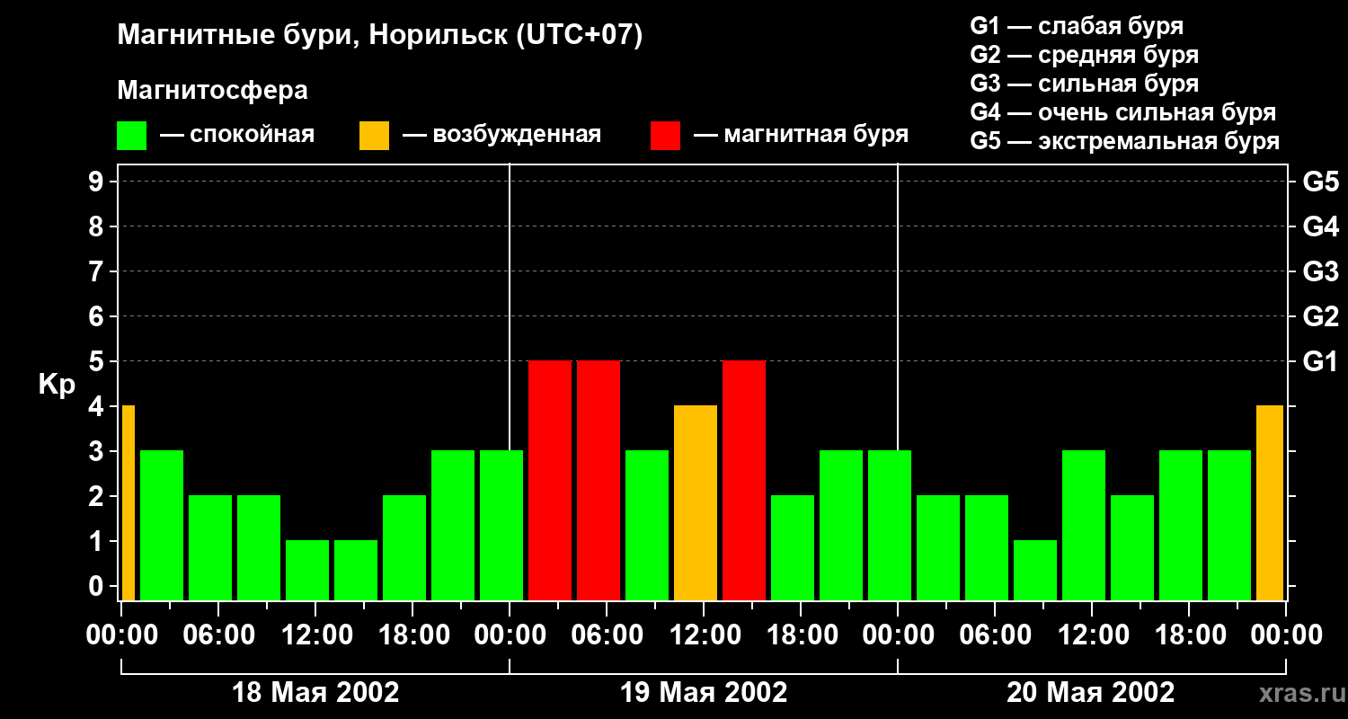This screenshot has height=719, width=1348.
Task: Click the red магнитная буря legend swatch
Action: coord(666,136)
